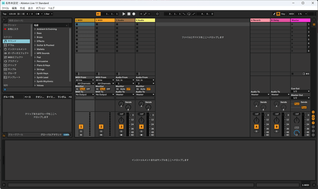Open the ファイル menu
Image resolution: width=318 pixels, height=189 pixels.
pyautogui.click(x=5, y=8)
